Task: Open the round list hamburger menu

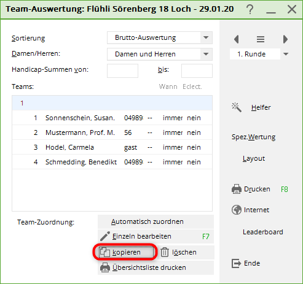Action: click(x=261, y=39)
